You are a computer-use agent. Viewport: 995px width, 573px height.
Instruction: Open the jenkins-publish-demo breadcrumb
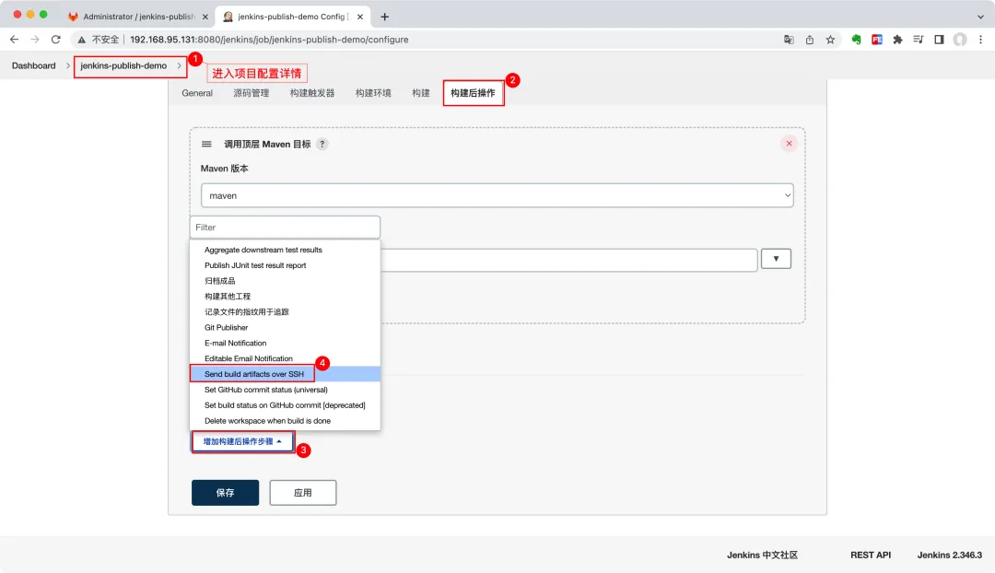(x=123, y=65)
